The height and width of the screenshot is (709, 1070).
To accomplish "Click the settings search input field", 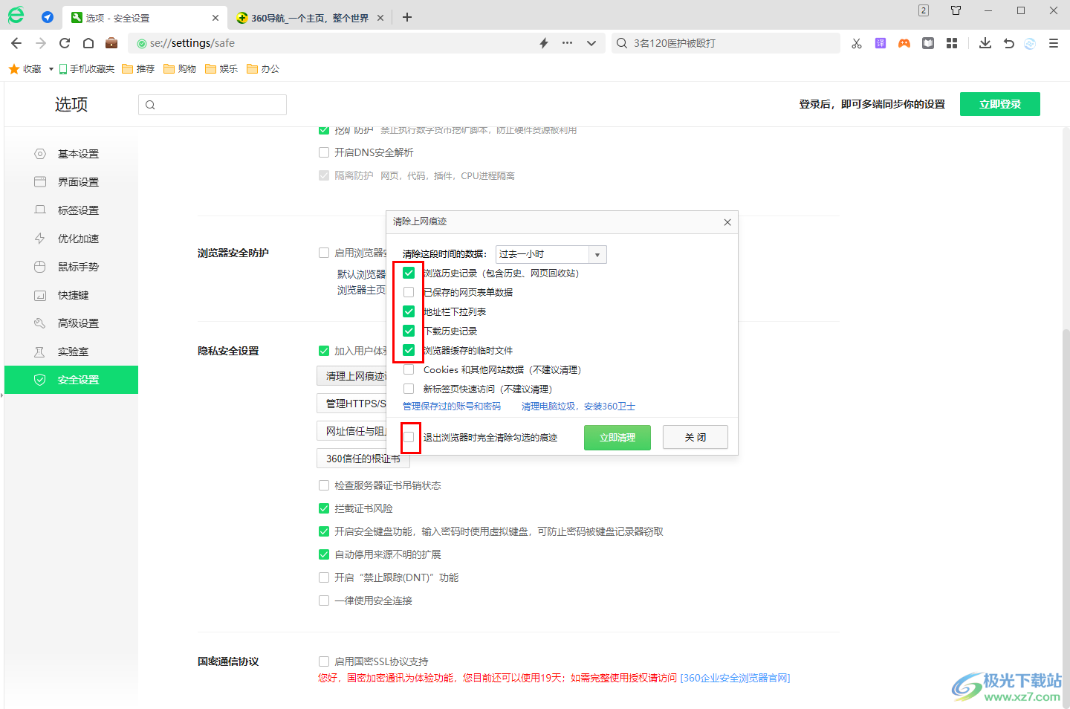I will pos(213,105).
